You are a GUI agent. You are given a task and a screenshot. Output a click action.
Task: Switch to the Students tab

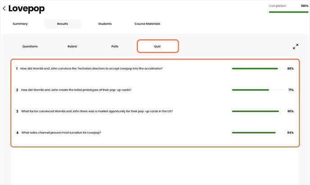(x=105, y=24)
